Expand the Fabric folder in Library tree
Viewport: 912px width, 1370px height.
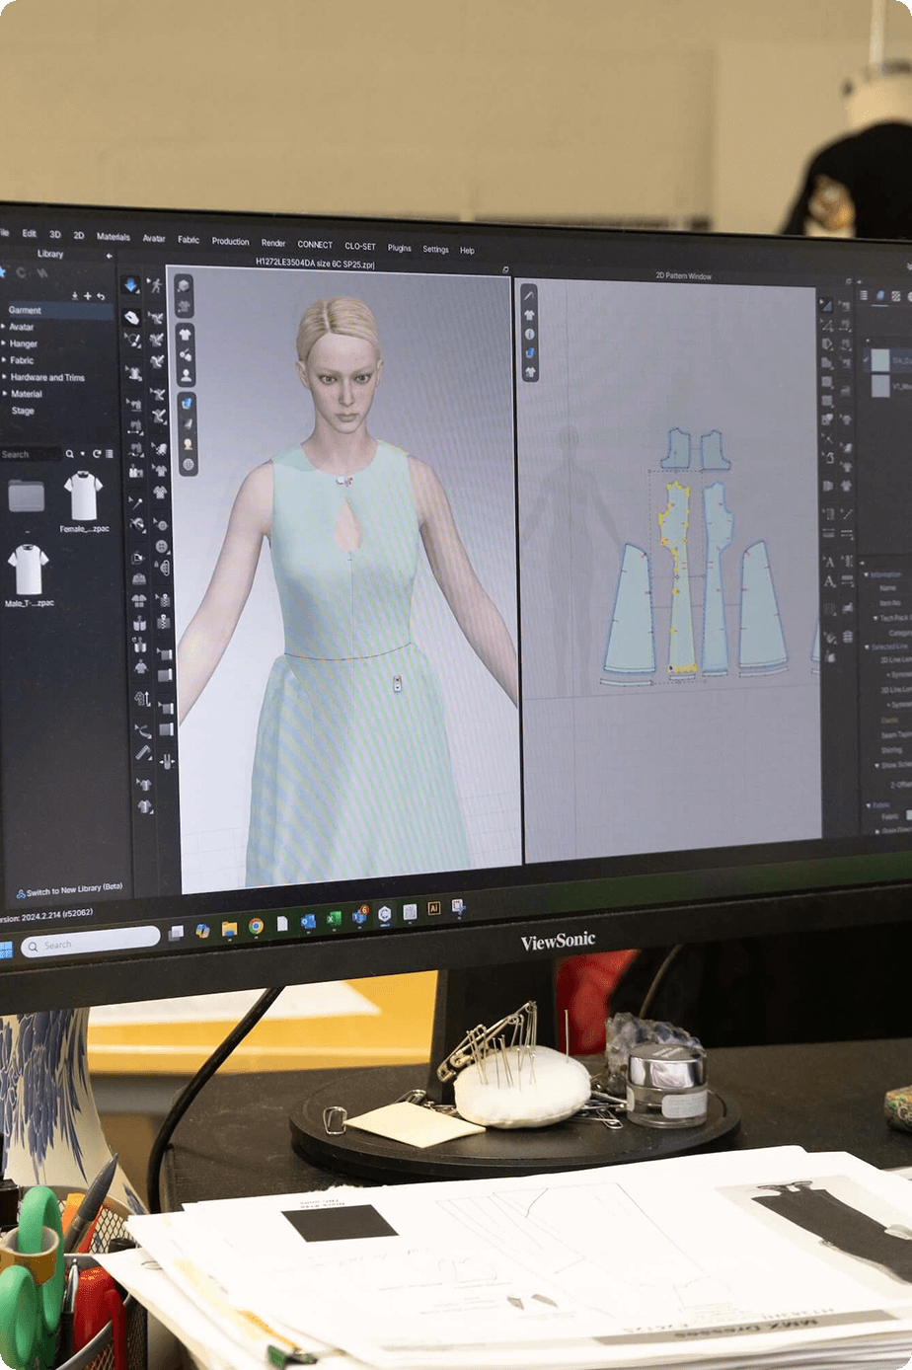pyautogui.click(x=5, y=360)
